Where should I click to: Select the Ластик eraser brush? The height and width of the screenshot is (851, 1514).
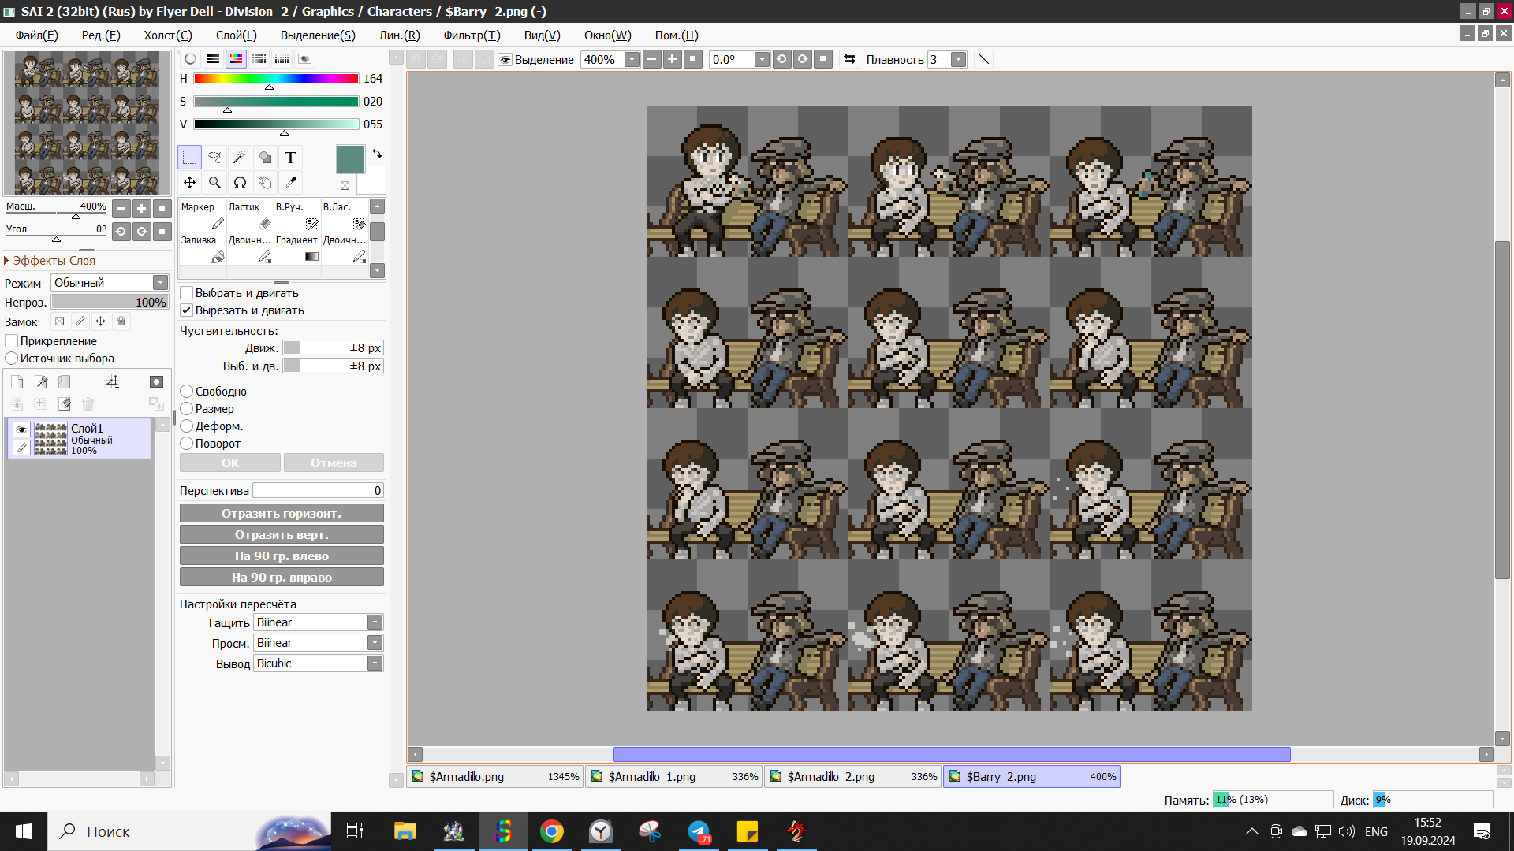(250, 216)
